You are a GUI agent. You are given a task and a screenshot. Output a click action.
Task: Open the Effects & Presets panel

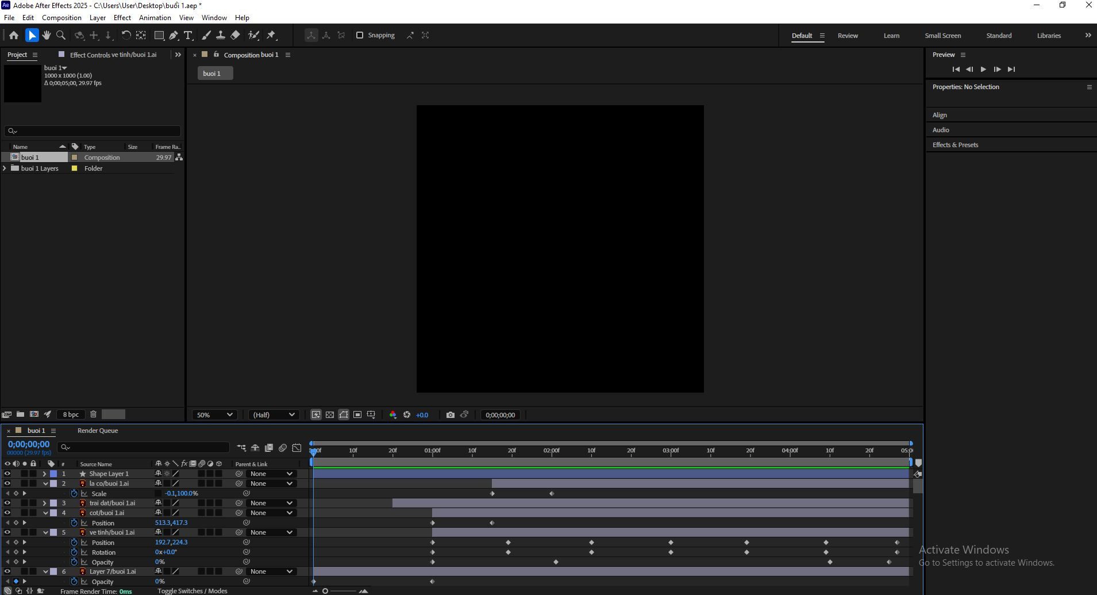[955, 145]
